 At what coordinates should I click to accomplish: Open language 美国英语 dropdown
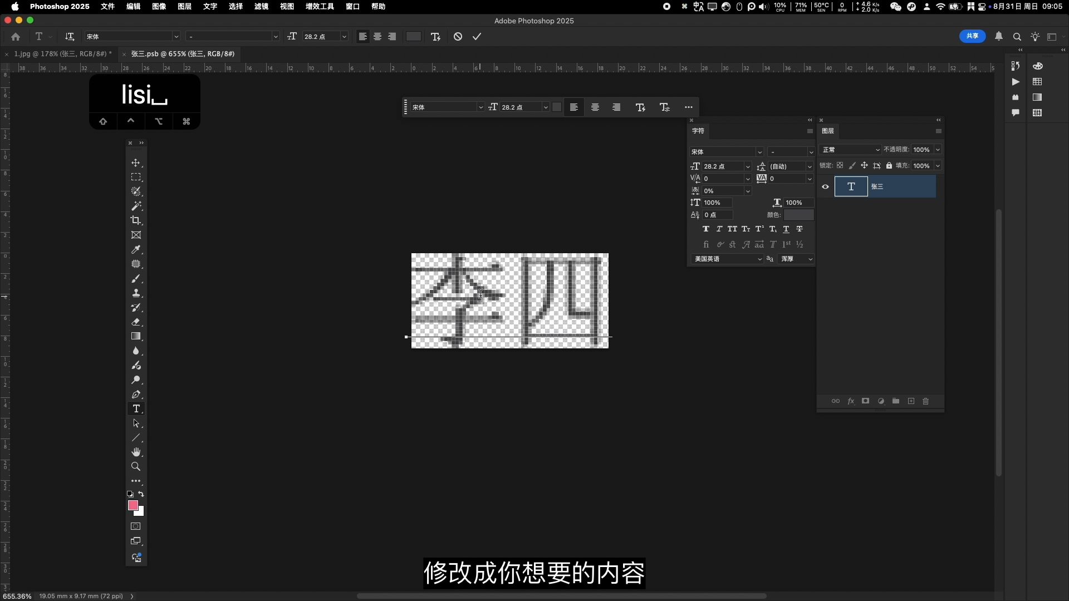click(x=727, y=259)
